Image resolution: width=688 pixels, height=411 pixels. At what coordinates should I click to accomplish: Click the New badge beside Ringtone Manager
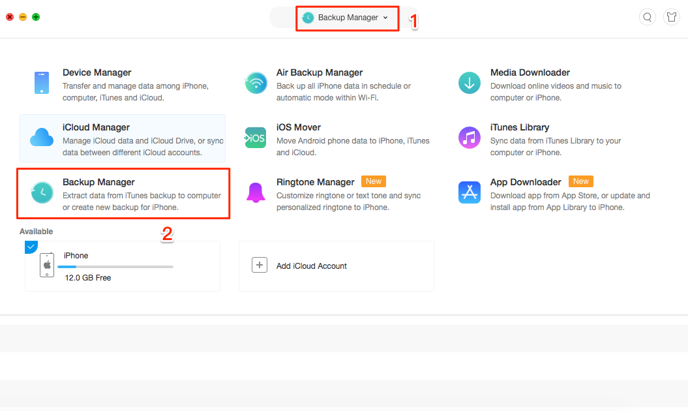point(374,181)
